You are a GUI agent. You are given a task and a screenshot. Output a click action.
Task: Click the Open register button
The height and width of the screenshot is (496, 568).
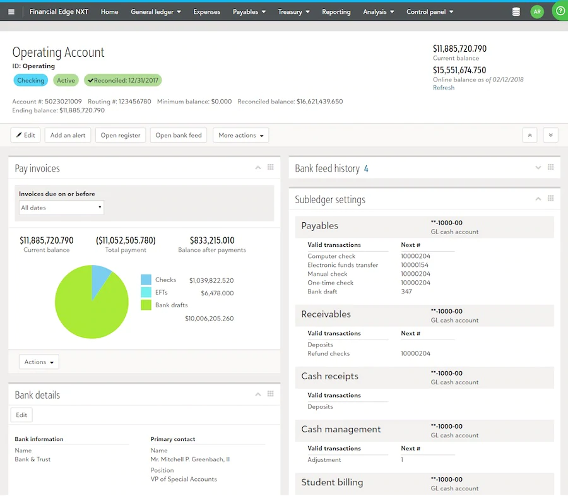pyautogui.click(x=121, y=135)
